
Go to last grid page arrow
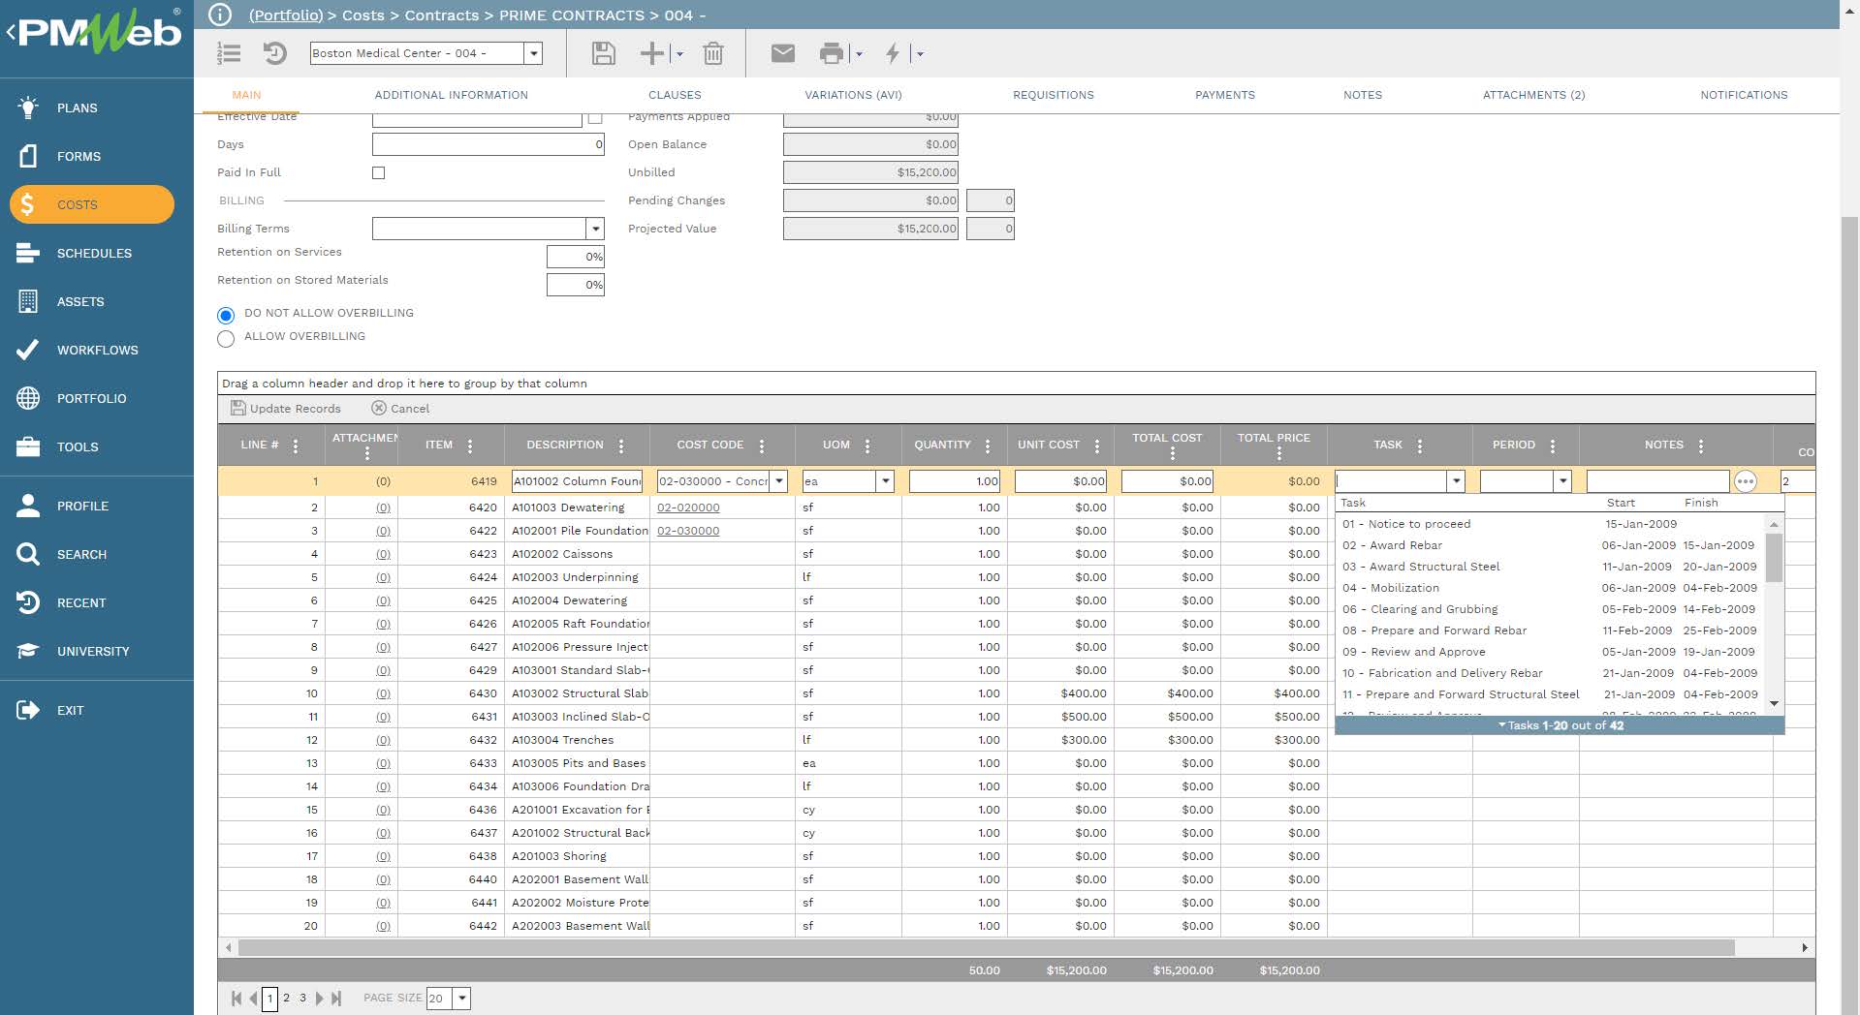pos(336,998)
